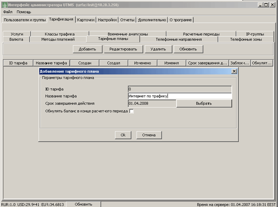Switch to Телефонные зоны subtab

[246, 39]
